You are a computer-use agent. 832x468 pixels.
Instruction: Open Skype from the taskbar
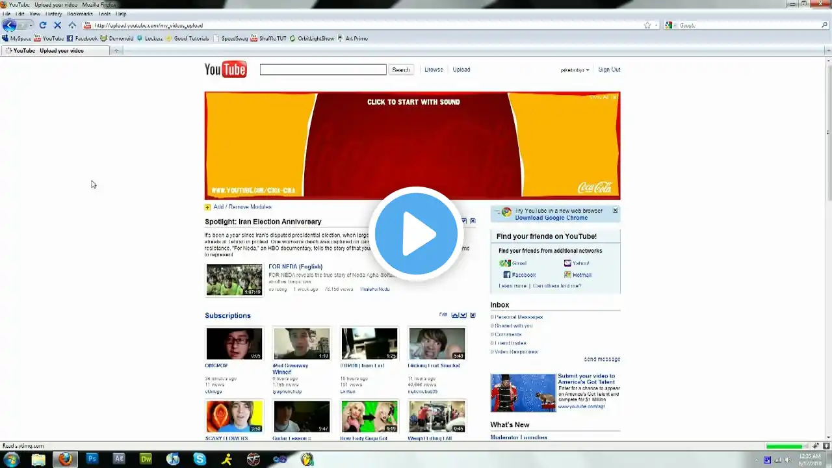pyautogui.click(x=200, y=459)
